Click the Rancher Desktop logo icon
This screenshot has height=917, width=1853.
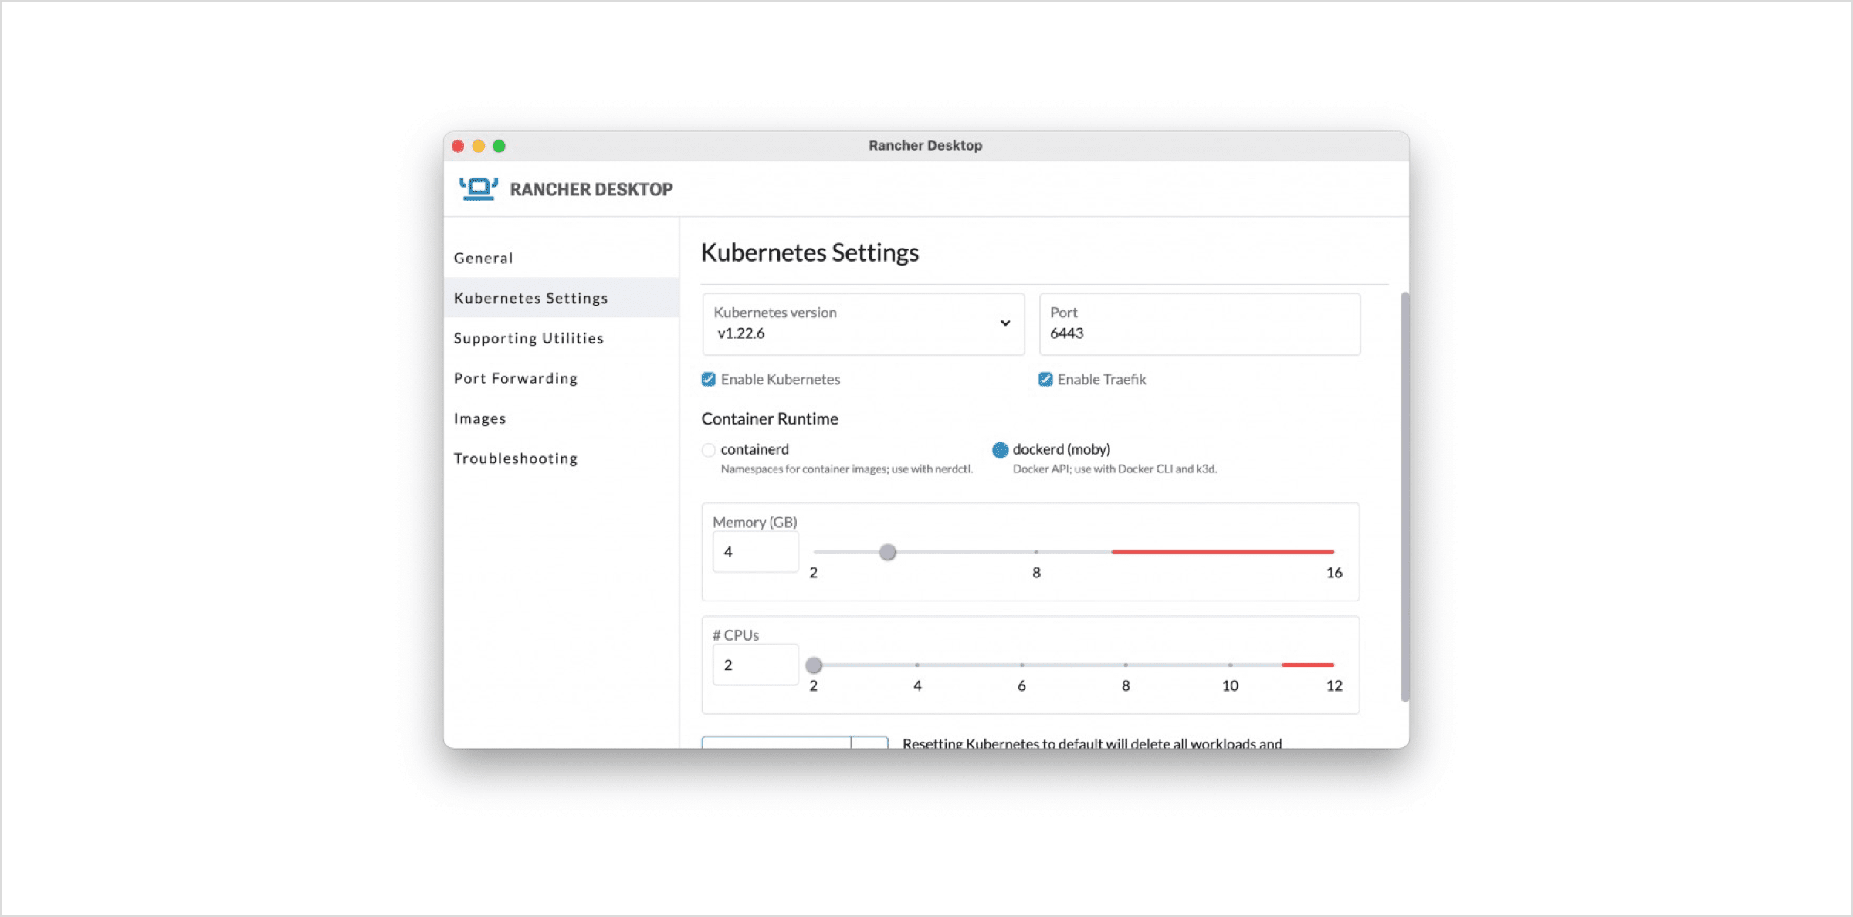tap(479, 189)
